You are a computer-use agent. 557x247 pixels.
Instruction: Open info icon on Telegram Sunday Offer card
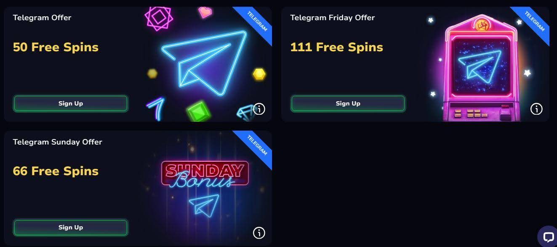259,232
